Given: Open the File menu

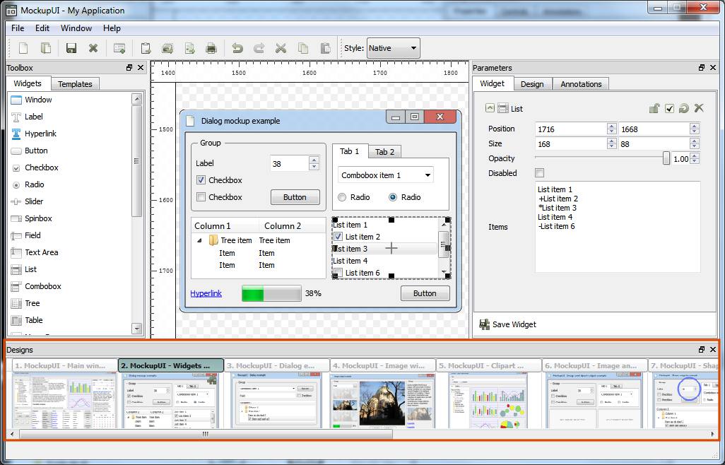Looking at the screenshot, I should (x=18, y=28).
